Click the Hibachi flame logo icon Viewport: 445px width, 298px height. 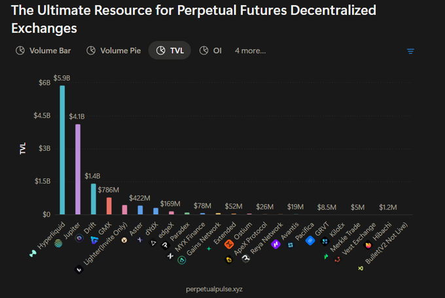point(368,245)
